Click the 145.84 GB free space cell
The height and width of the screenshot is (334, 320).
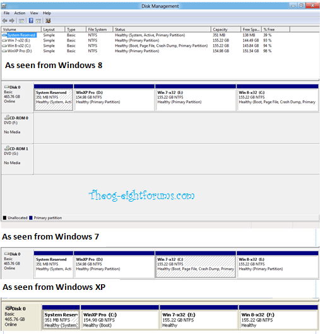[x=251, y=46]
